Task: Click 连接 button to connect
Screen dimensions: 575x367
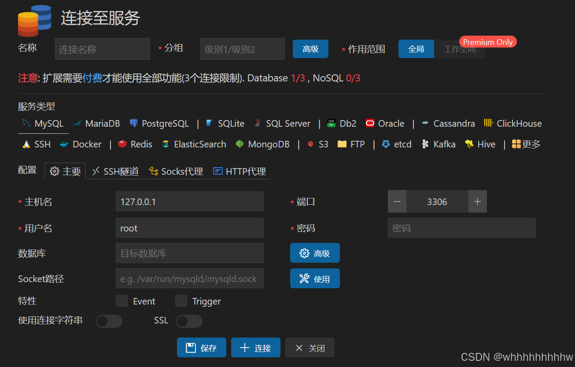Action: click(256, 348)
